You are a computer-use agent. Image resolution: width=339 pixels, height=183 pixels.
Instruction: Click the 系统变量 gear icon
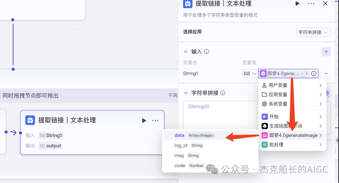(264, 104)
